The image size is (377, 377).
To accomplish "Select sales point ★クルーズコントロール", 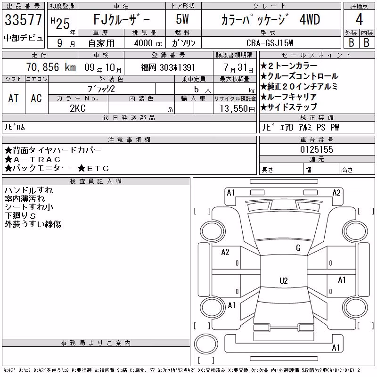I will 299,76.
